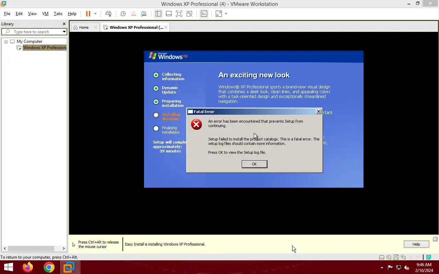Open the Windows Start button
The height and width of the screenshot is (274, 439).
pyautogui.click(x=8, y=267)
